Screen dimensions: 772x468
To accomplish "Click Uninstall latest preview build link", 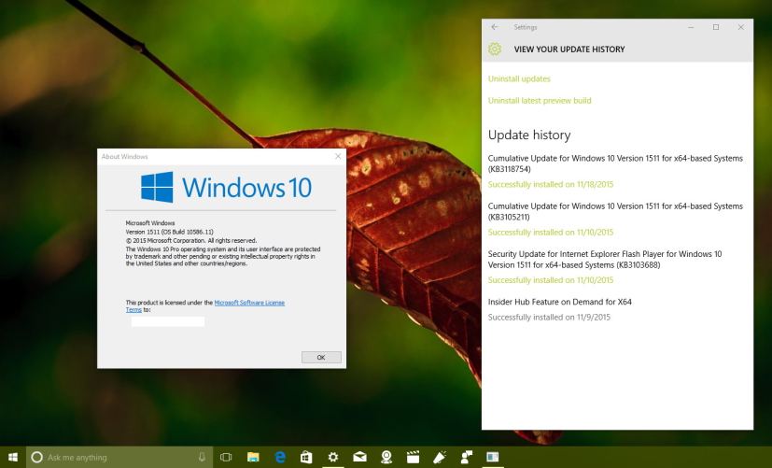I will (540, 101).
